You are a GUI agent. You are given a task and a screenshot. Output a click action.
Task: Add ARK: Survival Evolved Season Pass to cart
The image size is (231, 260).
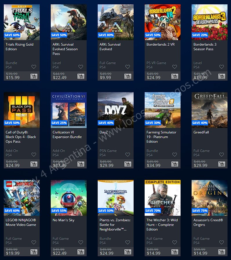(x=81, y=76)
